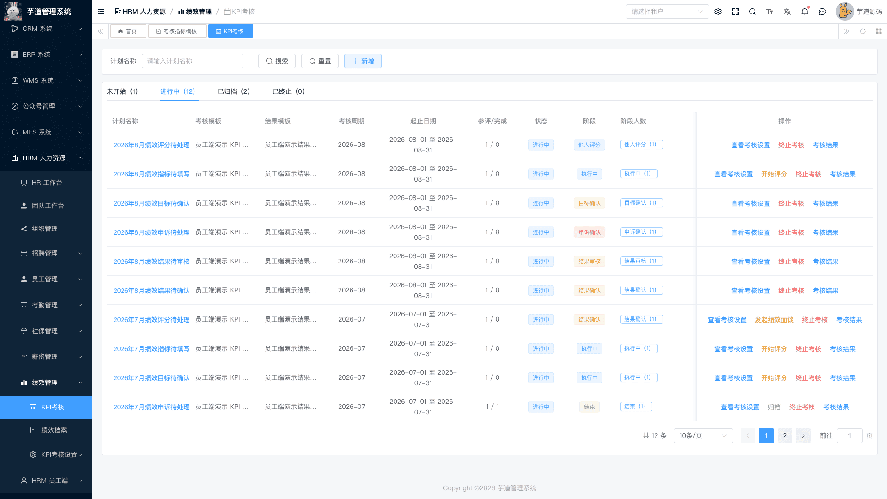Focus the 计划名称 input field
887x499 pixels.
coord(193,61)
